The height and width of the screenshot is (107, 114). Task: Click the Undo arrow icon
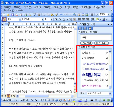coord(62,15)
